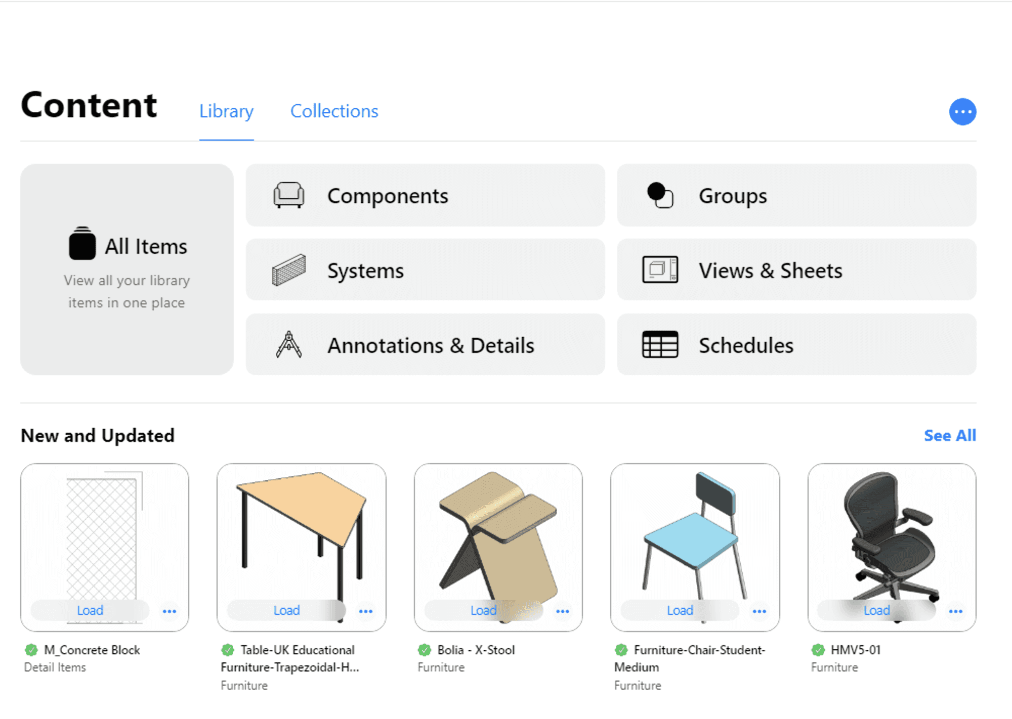Image resolution: width=1012 pixels, height=719 pixels.
Task: Click the Systems wall brick icon
Action: pyautogui.click(x=288, y=270)
